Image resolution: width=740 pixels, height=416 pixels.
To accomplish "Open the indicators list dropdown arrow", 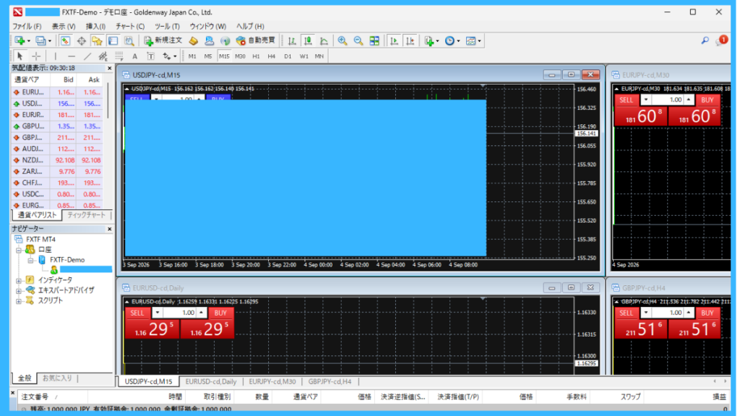I will pos(437,41).
